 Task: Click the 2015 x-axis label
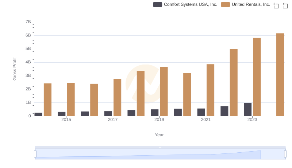point(66,120)
